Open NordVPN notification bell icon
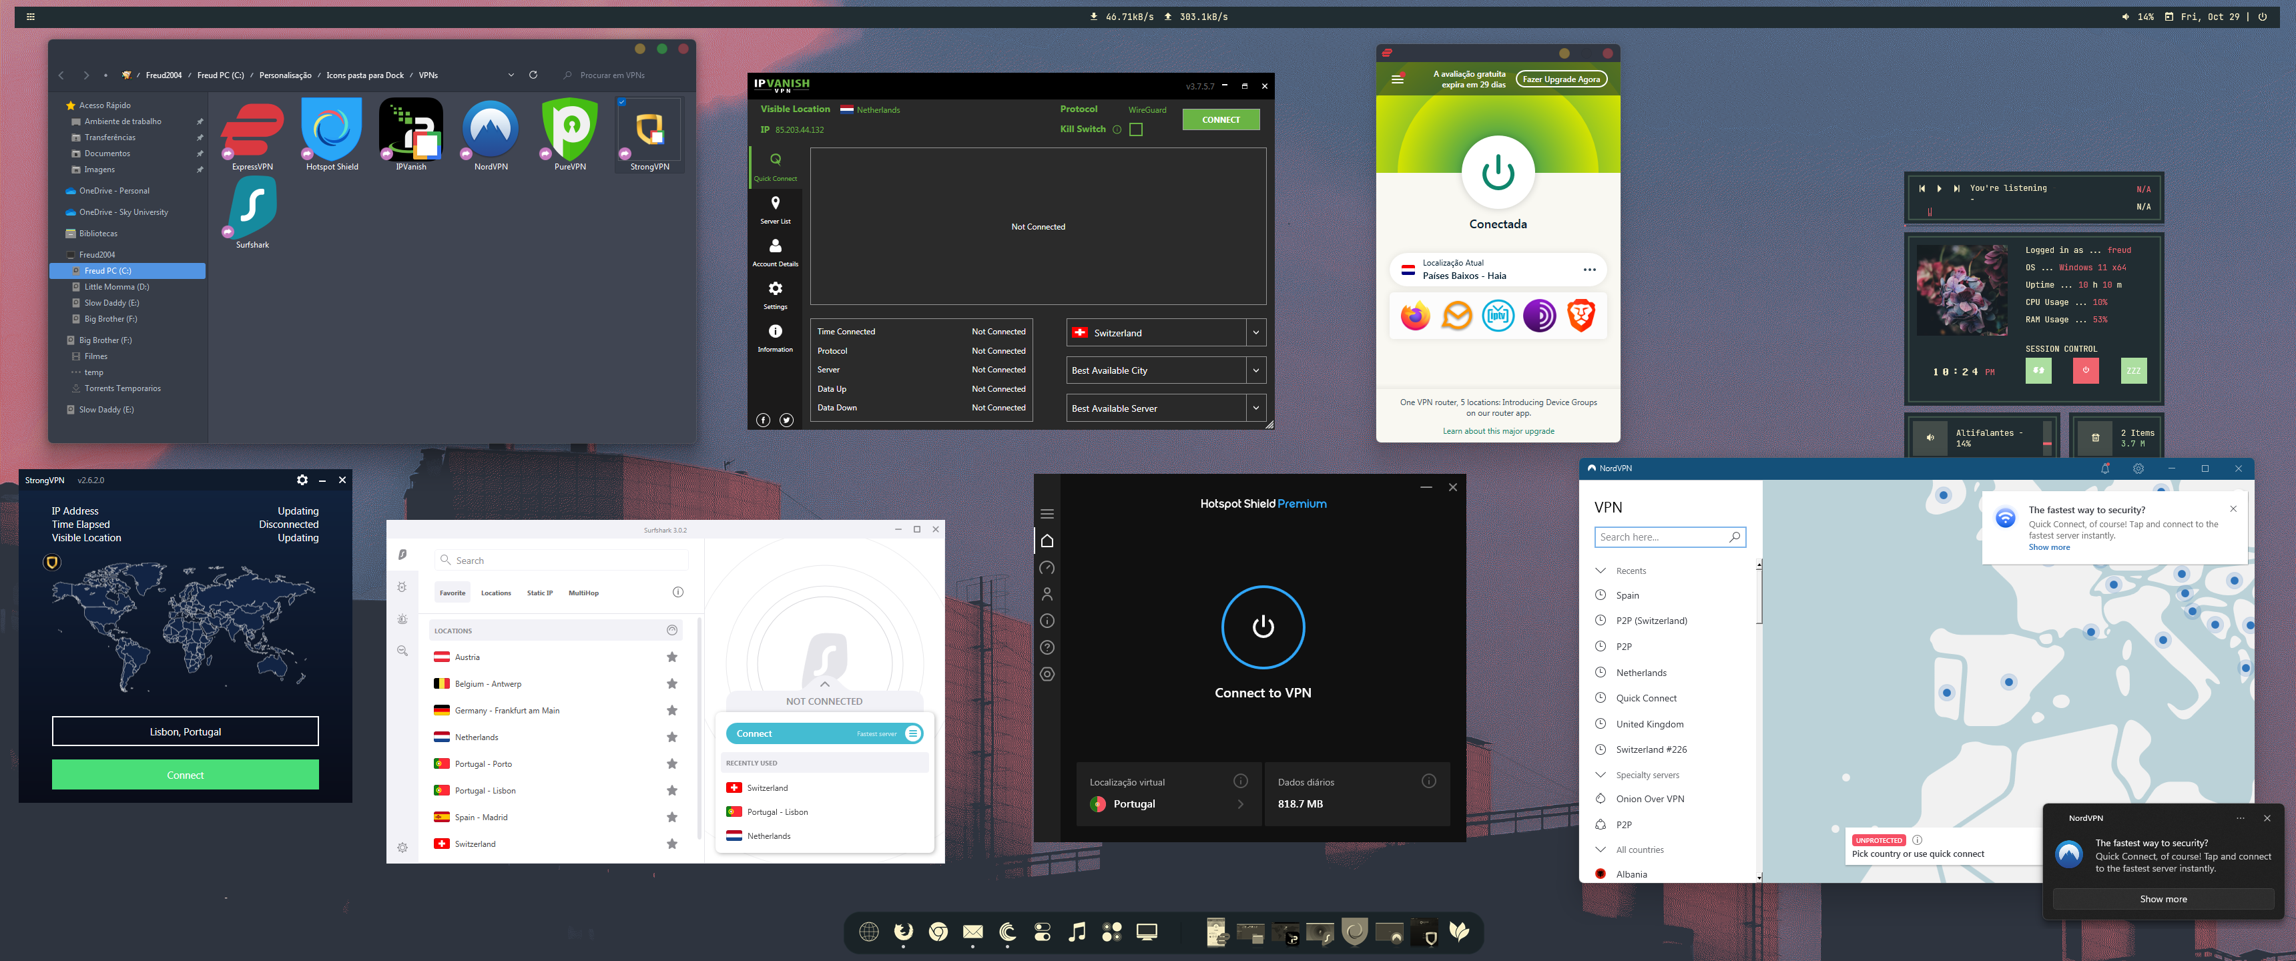 coord(2105,468)
